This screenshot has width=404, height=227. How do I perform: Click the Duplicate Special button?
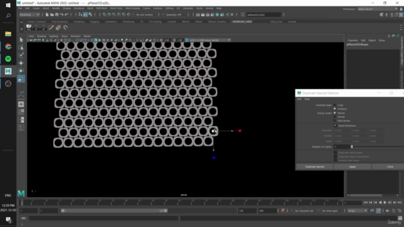point(314,166)
